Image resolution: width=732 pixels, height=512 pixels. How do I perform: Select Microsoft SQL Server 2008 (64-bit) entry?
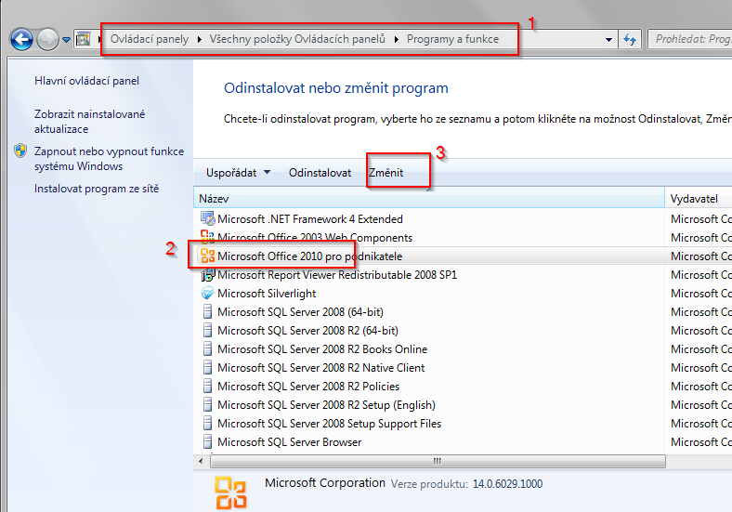pos(300,312)
